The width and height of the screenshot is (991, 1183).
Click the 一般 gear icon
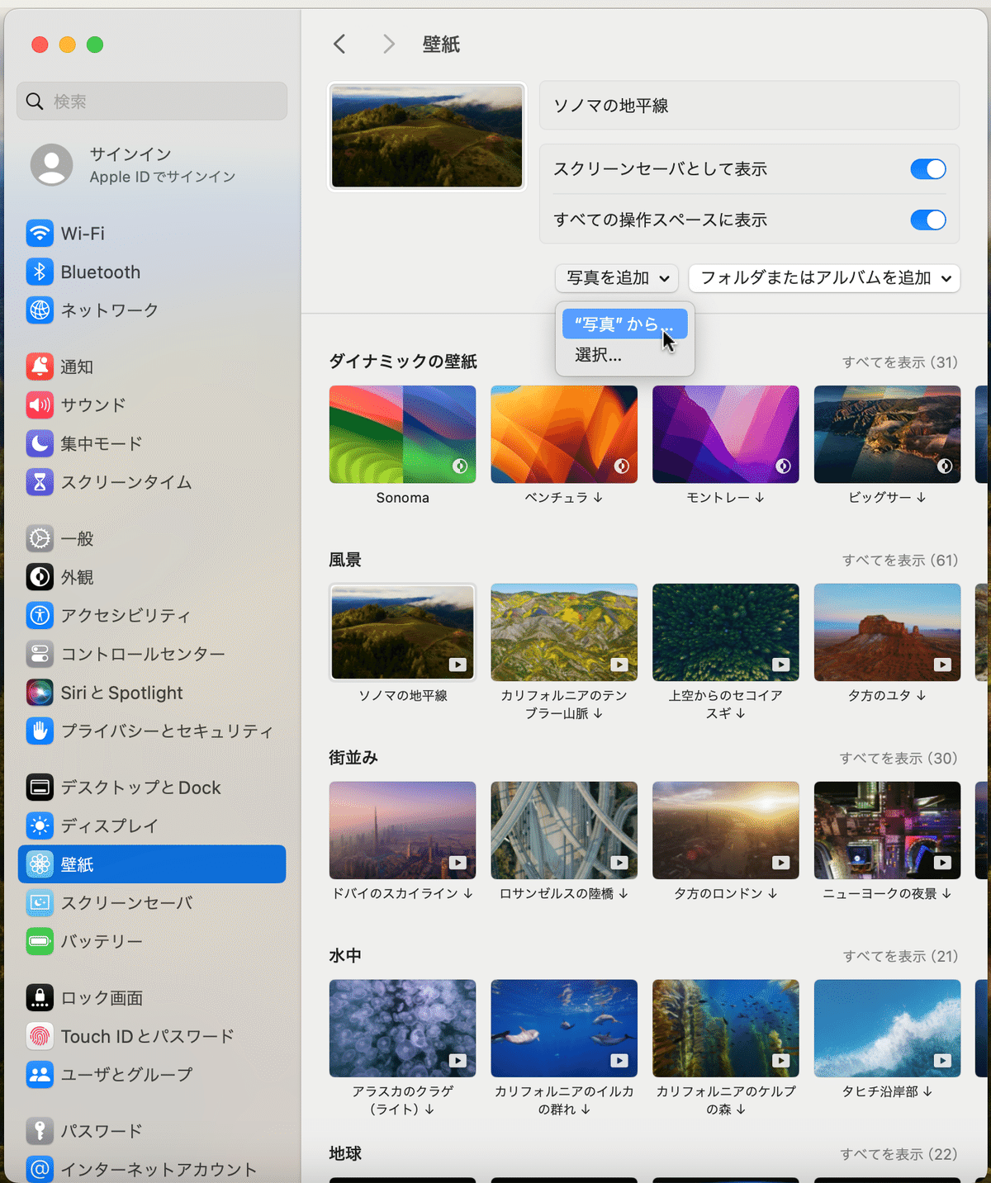[40, 538]
